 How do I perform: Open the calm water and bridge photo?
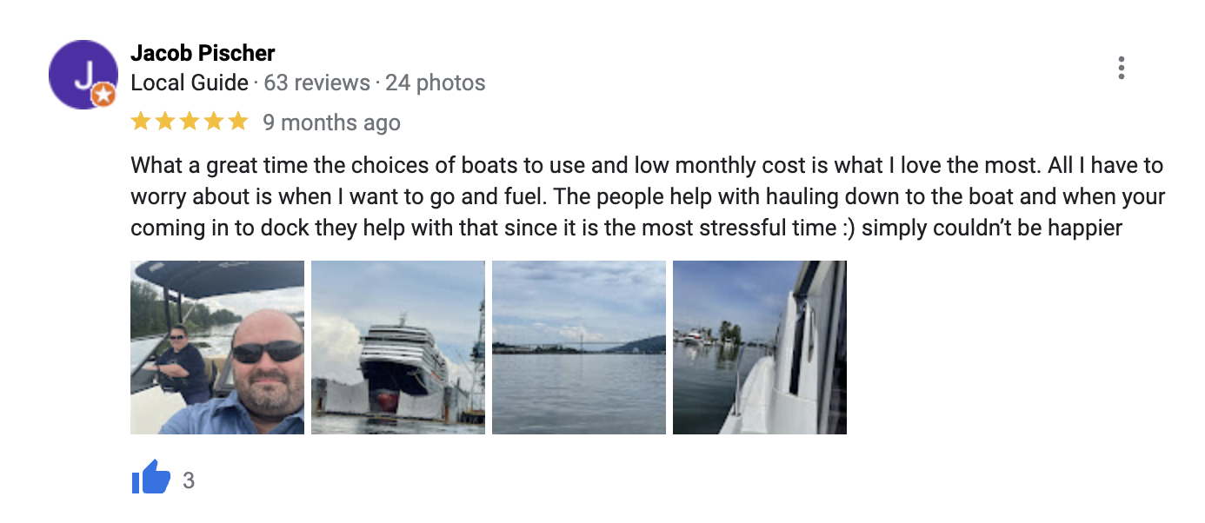tap(579, 348)
